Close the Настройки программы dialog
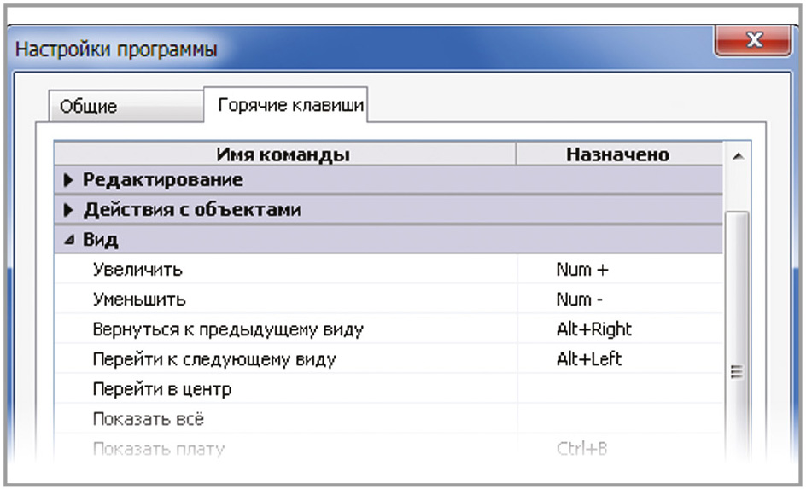This screenshot has width=806, height=489. click(x=752, y=40)
